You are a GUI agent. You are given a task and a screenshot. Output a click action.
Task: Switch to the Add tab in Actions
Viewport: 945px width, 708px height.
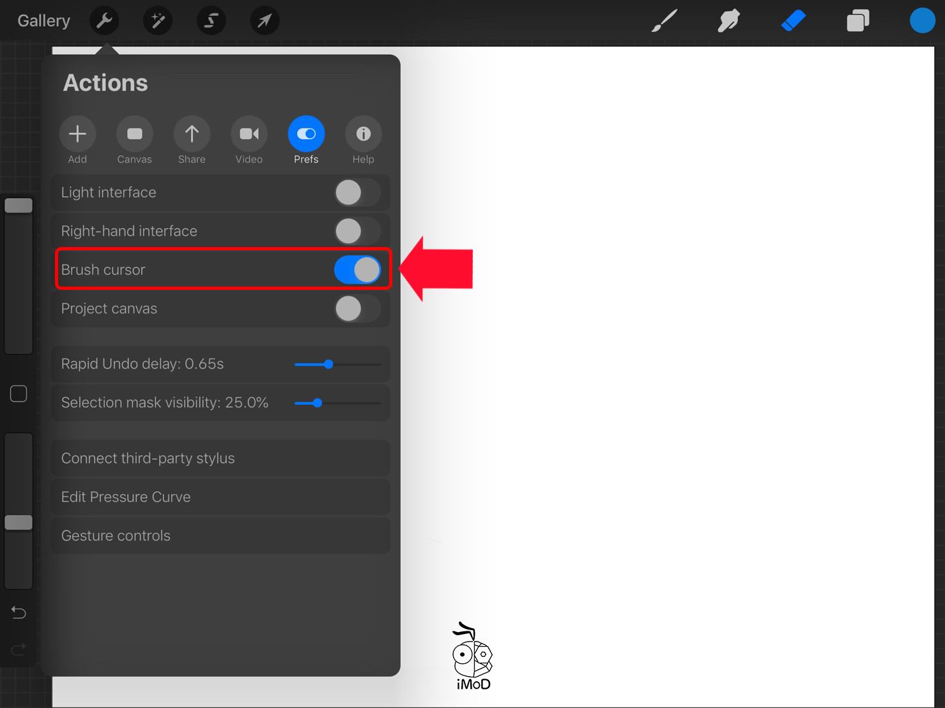point(77,134)
